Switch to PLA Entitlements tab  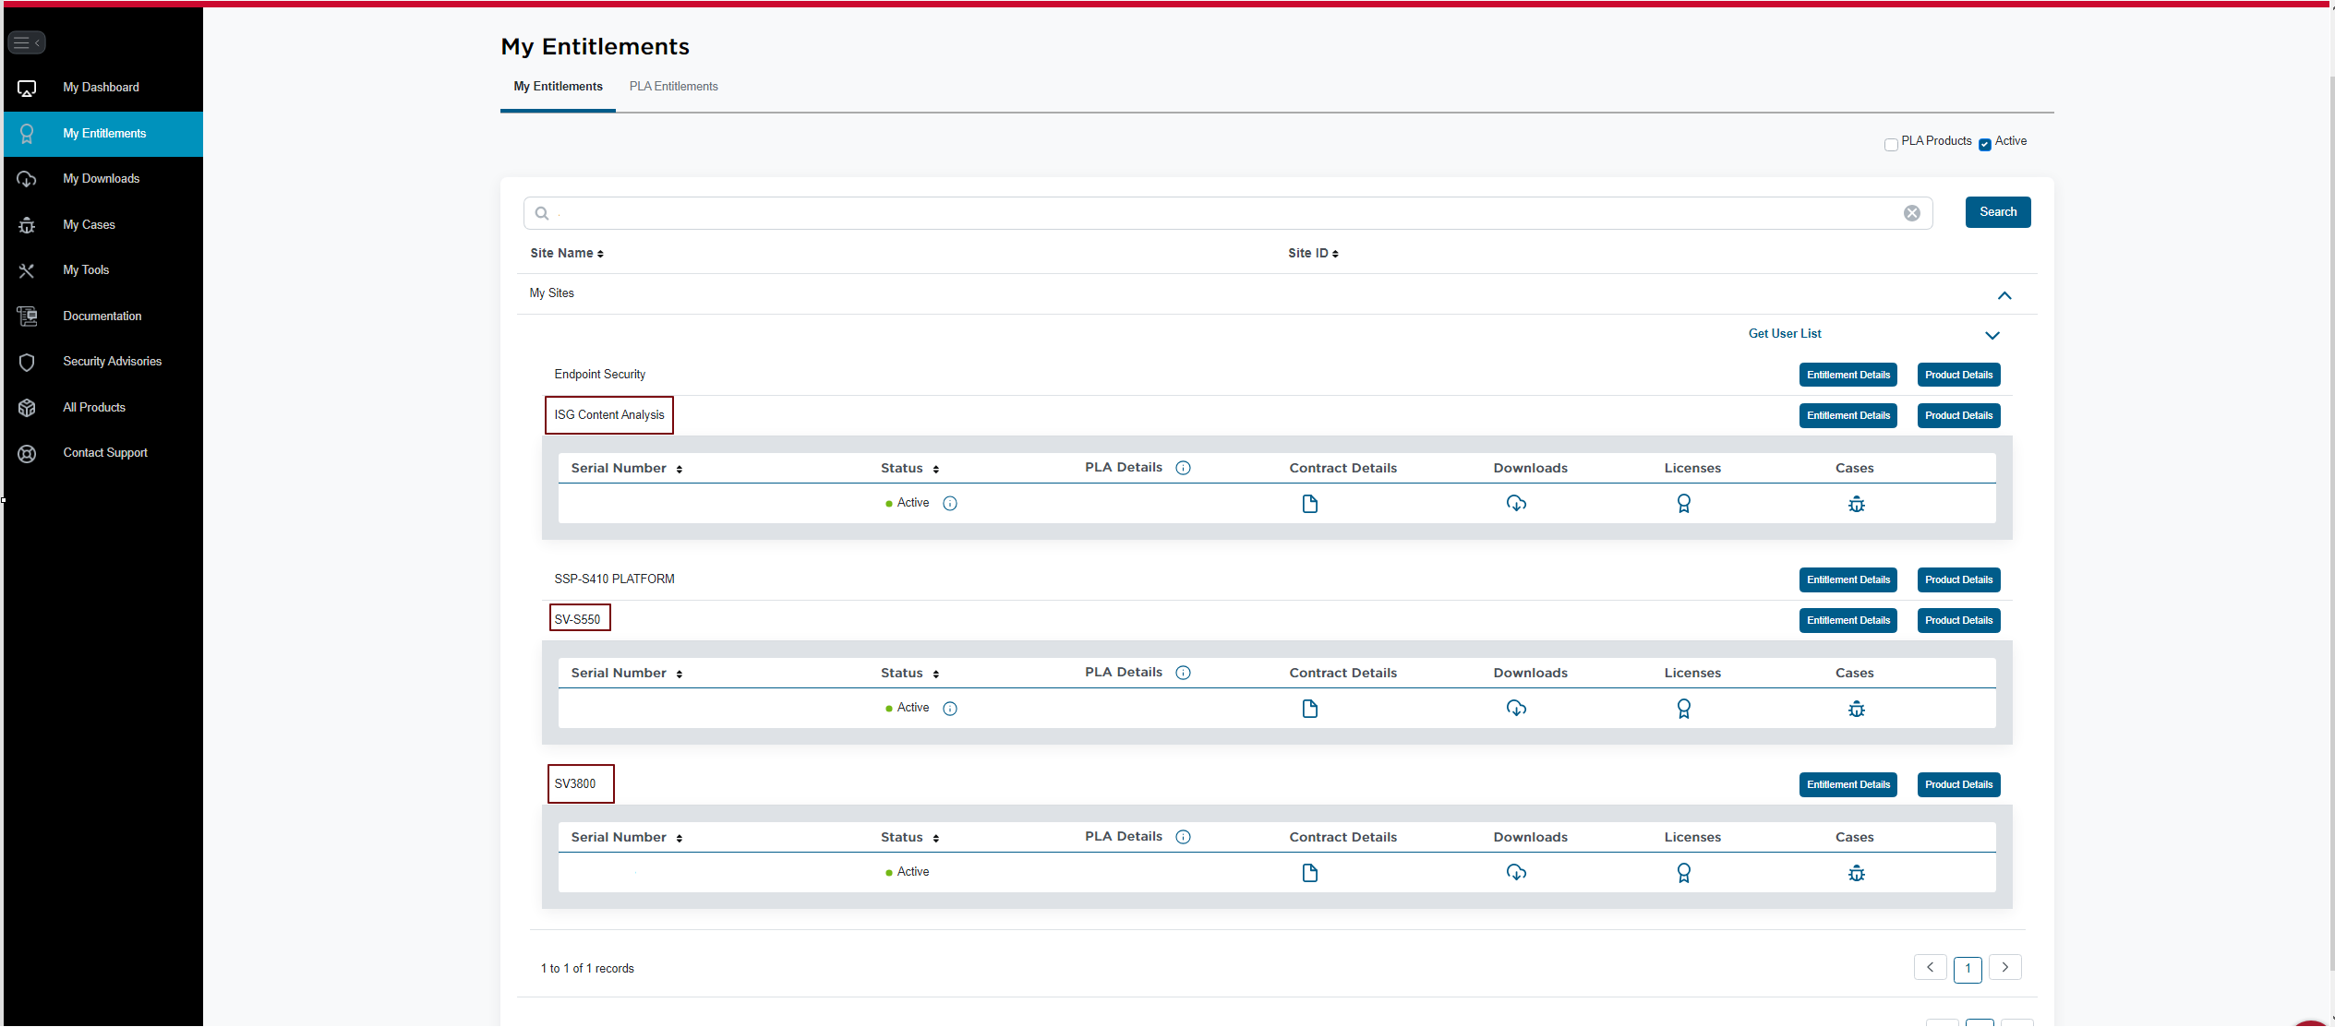pyautogui.click(x=673, y=87)
